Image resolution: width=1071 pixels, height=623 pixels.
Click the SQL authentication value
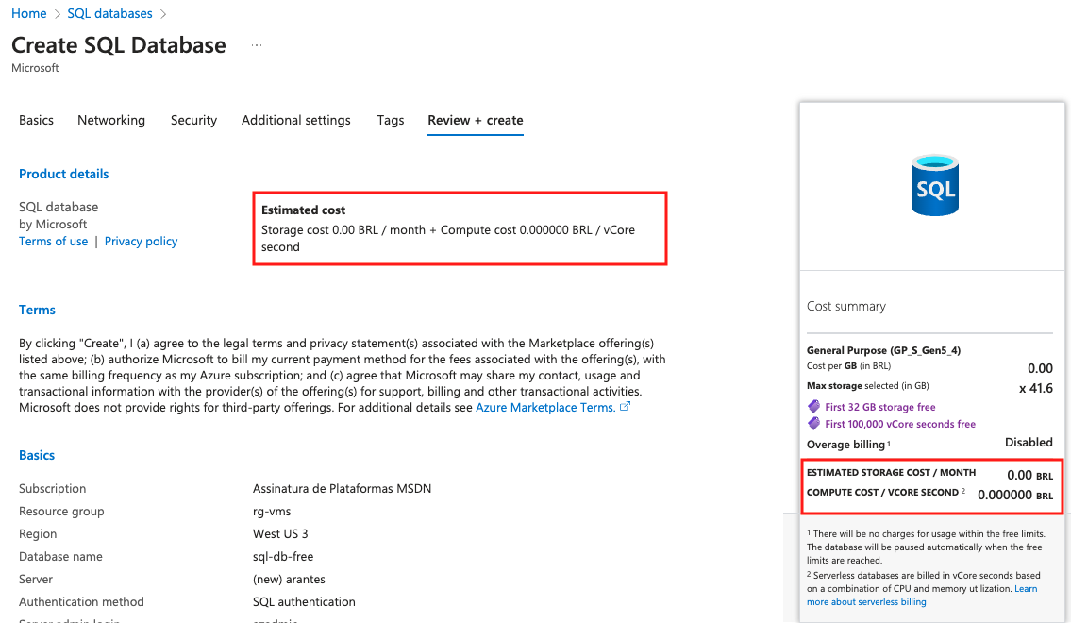tap(304, 602)
